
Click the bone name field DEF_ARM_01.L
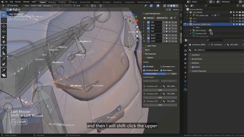218,50
